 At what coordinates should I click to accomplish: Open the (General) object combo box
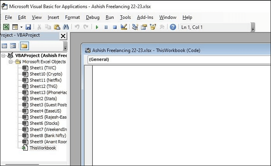click(x=179, y=59)
